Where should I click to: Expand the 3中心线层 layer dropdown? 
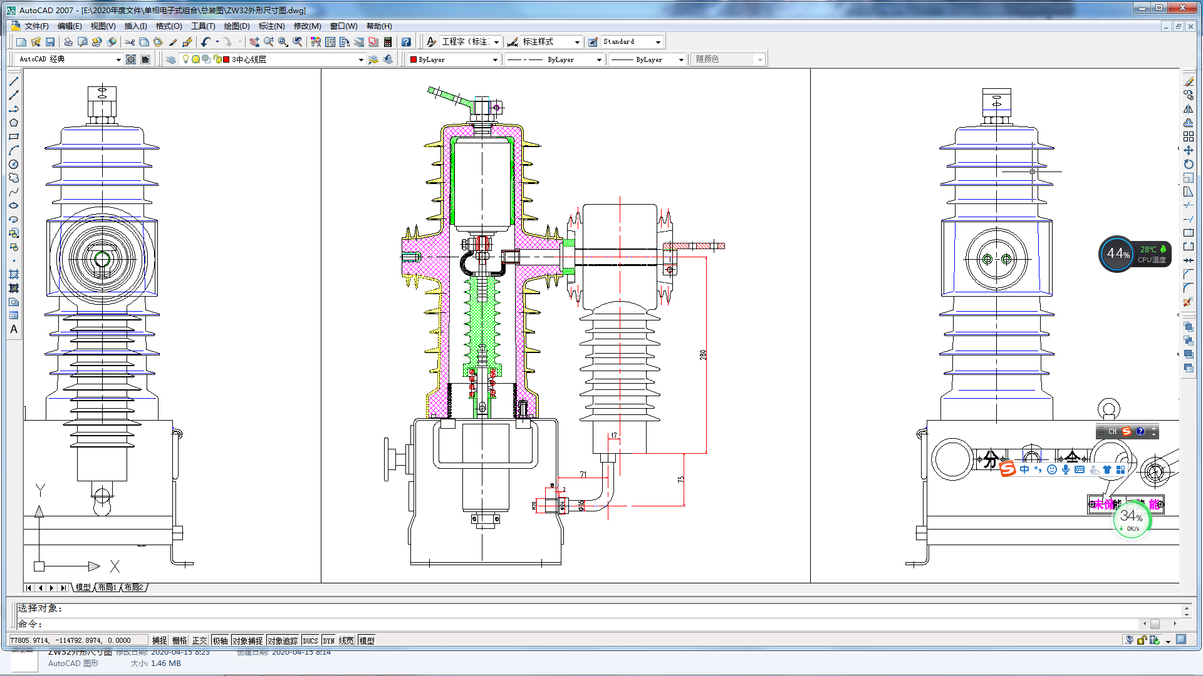361,59
